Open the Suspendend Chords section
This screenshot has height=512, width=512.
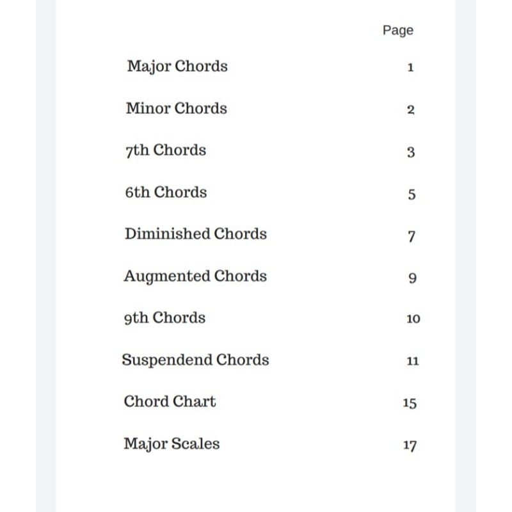(x=195, y=360)
